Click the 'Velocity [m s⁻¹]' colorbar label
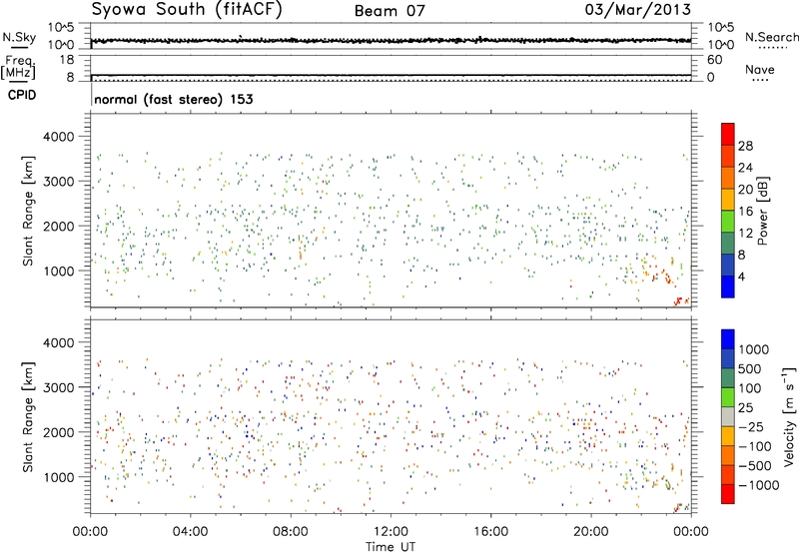The width and height of the screenshot is (799, 553). pyautogui.click(x=789, y=416)
